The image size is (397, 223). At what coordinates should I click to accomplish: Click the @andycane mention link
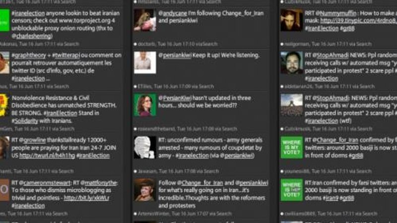pos(173,13)
